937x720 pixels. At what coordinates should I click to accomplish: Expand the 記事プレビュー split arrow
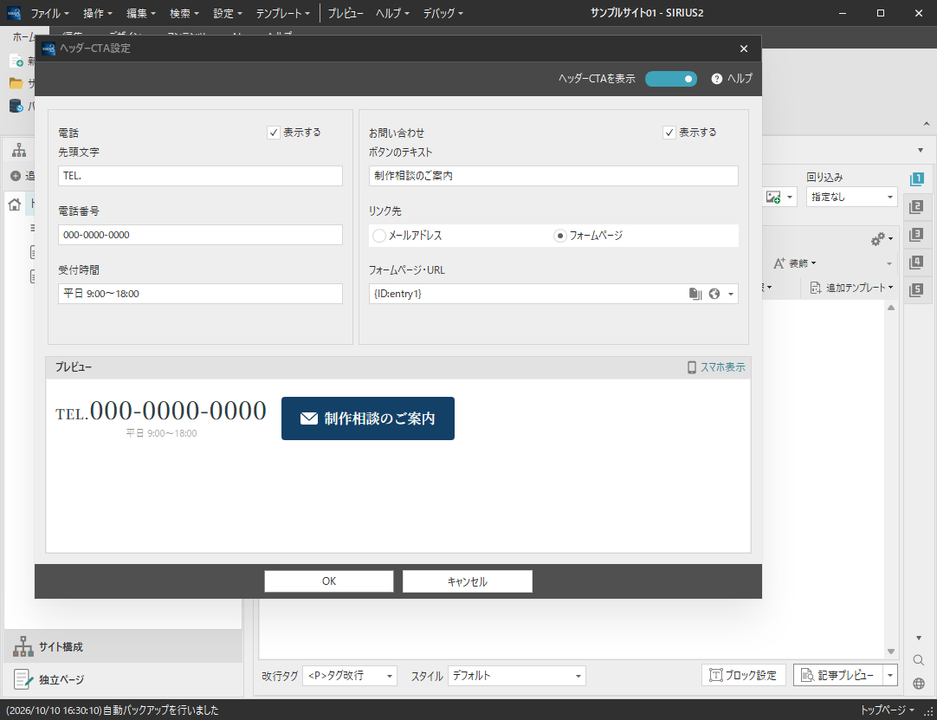[890, 675]
